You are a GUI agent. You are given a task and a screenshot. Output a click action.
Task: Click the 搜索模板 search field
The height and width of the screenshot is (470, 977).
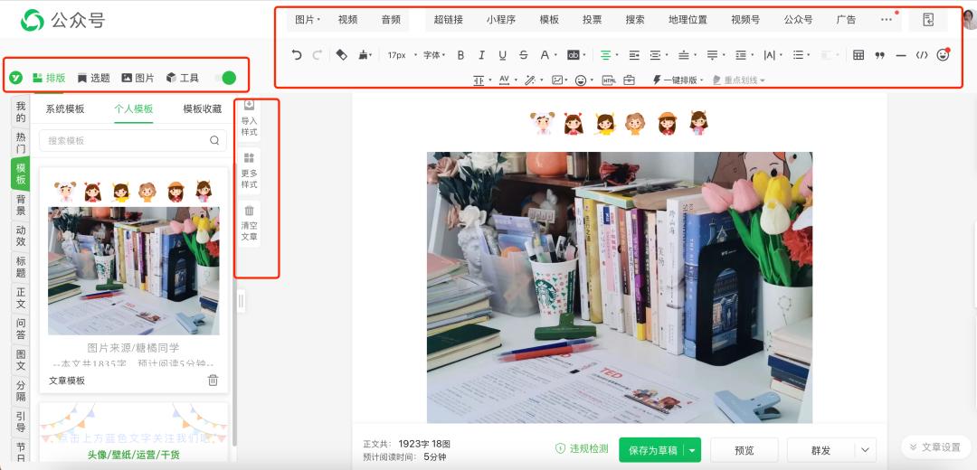(133, 140)
